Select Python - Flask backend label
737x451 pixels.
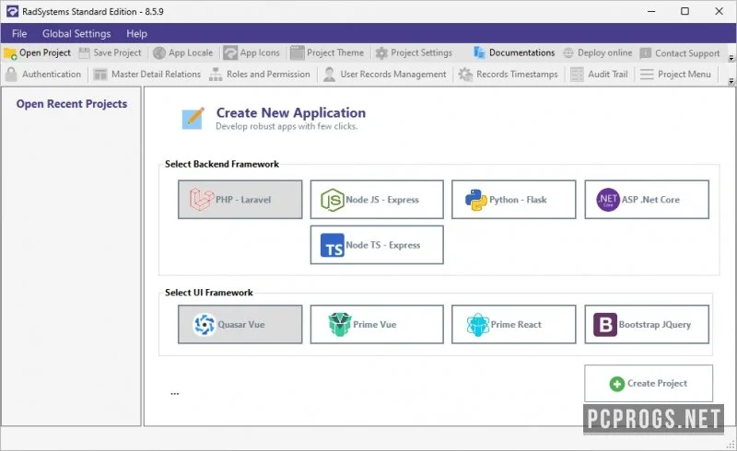(x=518, y=200)
